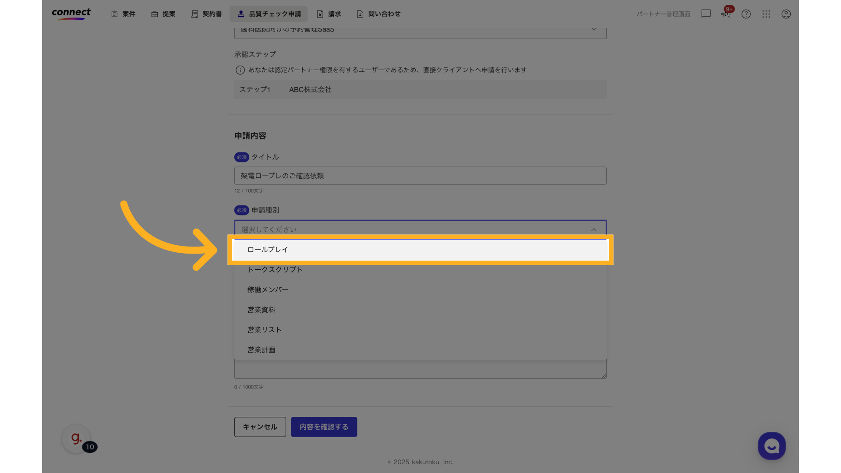Open the notifications megaphone with 9+ badge
Image resolution: width=841 pixels, height=473 pixels.
pos(726,14)
